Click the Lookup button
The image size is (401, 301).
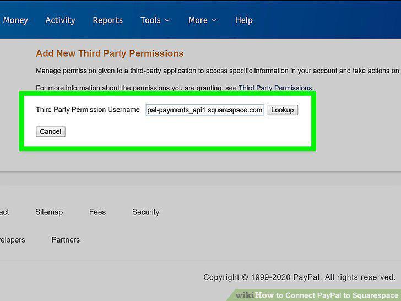283,110
